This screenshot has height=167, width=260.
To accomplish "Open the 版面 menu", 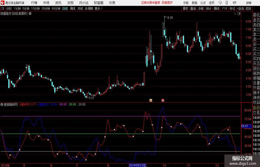I will click(x=194, y=3).
